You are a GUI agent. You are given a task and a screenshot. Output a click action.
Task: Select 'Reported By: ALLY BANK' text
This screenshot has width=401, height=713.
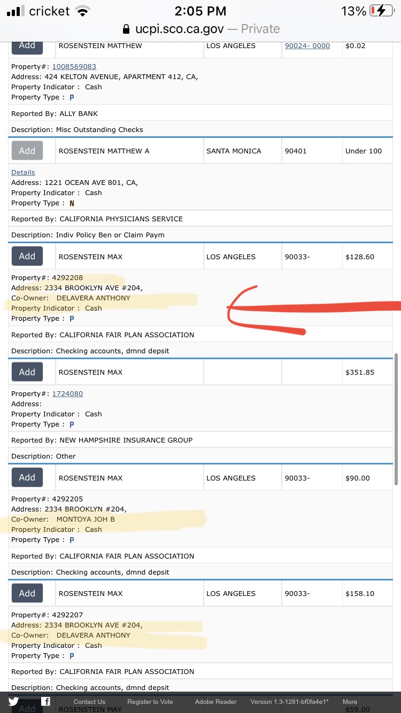(55, 114)
